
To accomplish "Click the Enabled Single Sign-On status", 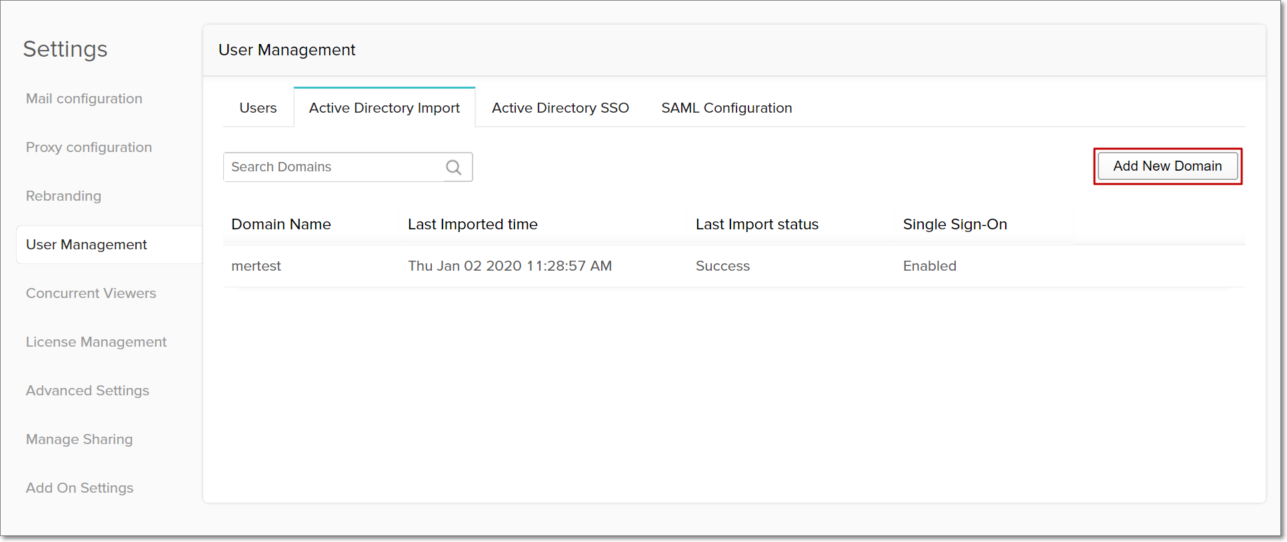I will pos(929,266).
